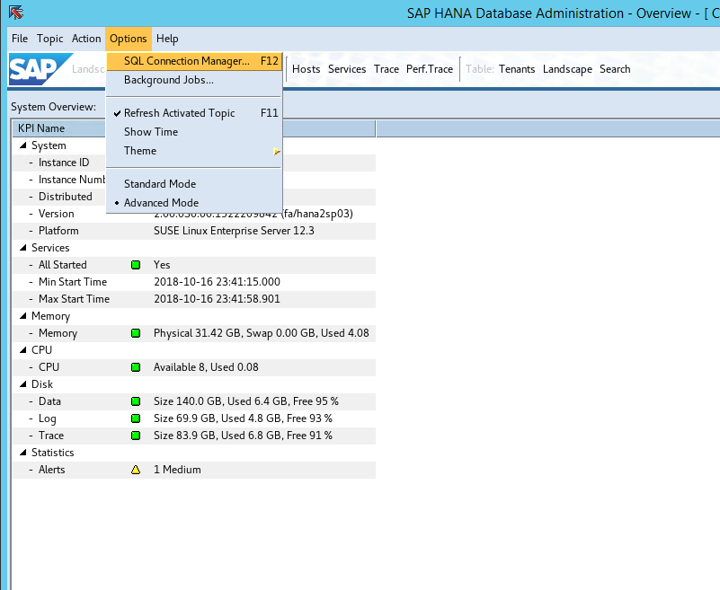Select the Alerts row

coord(194,470)
